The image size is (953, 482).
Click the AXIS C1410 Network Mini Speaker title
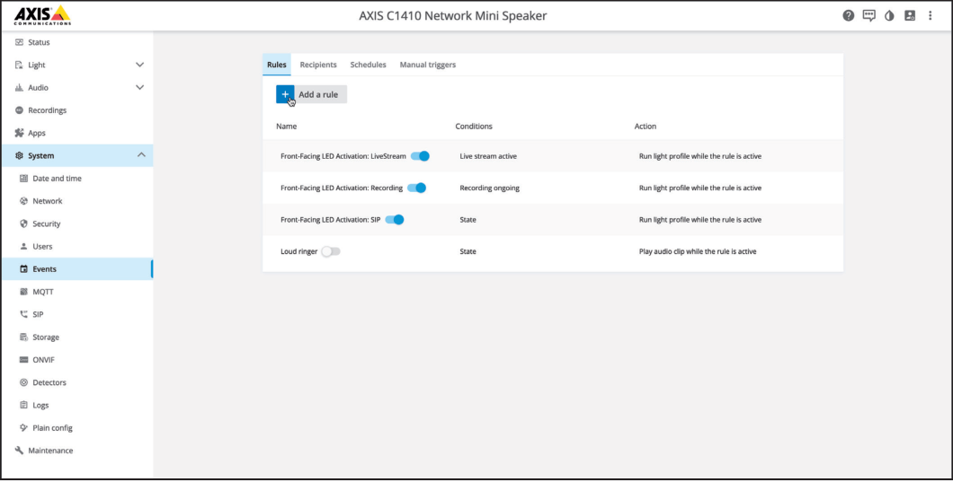click(x=453, y=16)
